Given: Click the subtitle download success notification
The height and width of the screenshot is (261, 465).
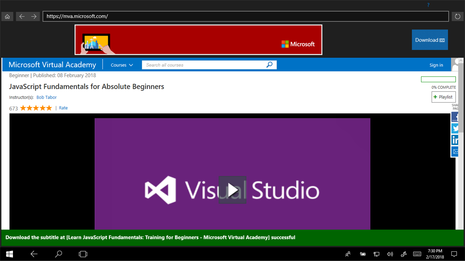Looking at the screenshot, I should (x=232, y=238).
